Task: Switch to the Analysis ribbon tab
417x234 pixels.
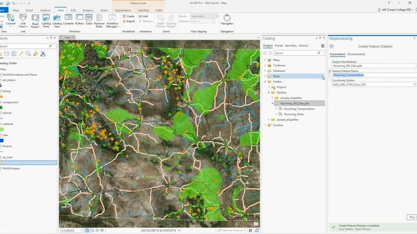Action: (45, 10)
